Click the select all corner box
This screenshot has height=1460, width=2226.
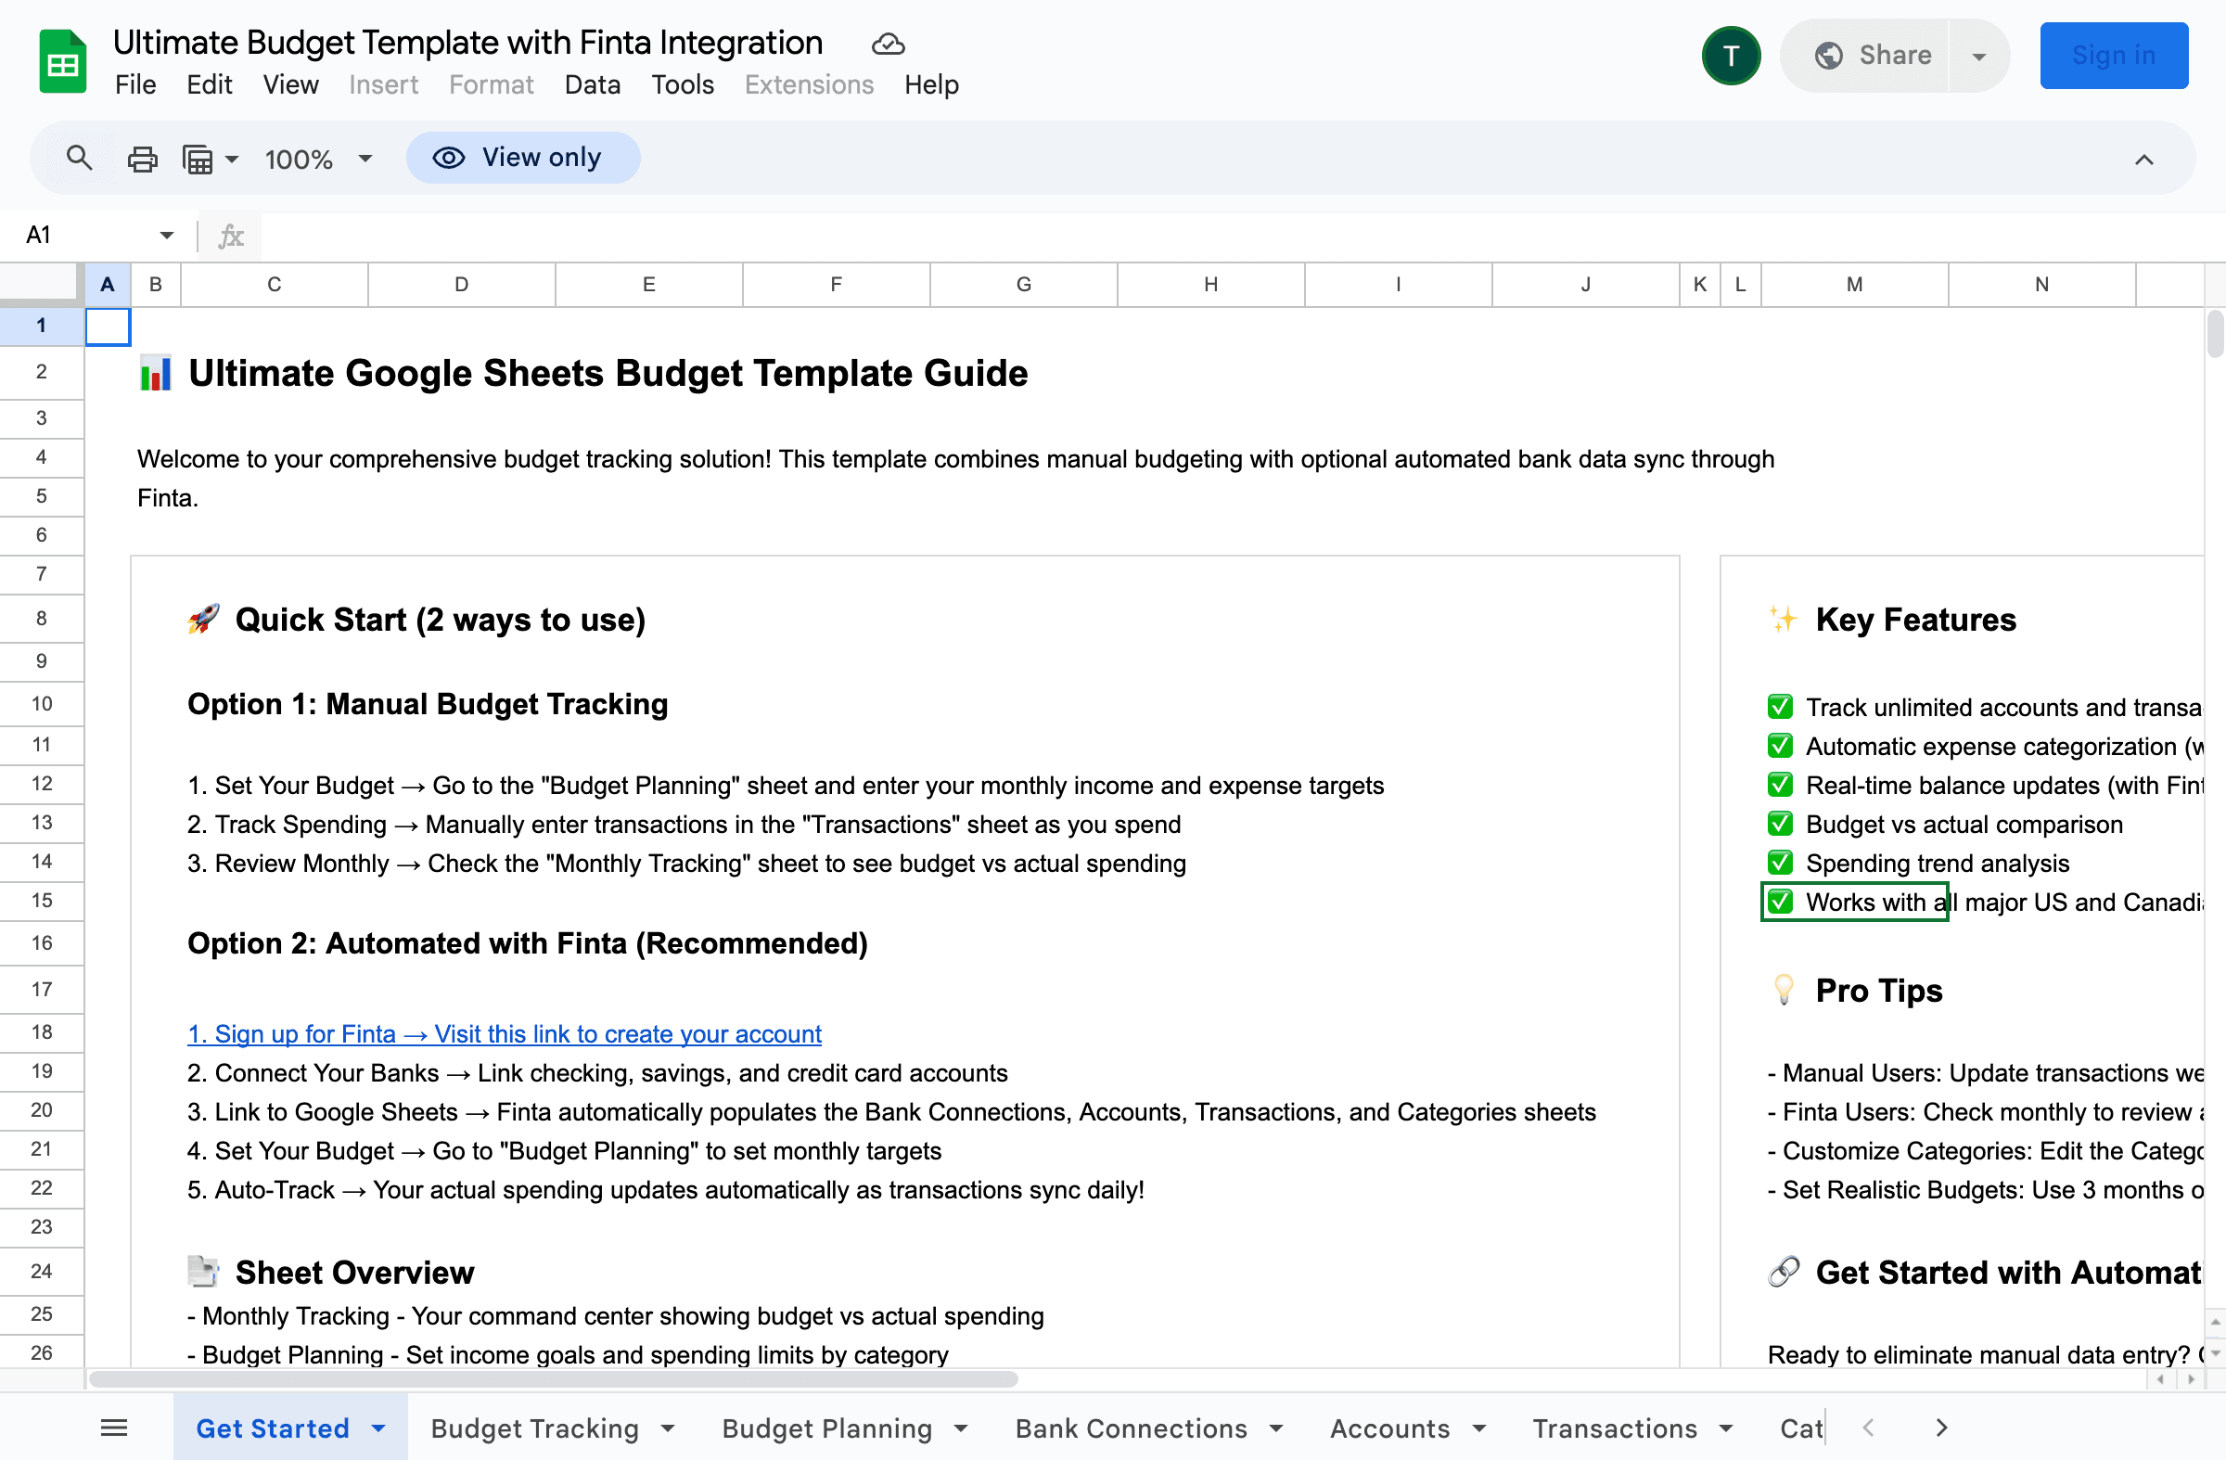click(x=41, y=285)
